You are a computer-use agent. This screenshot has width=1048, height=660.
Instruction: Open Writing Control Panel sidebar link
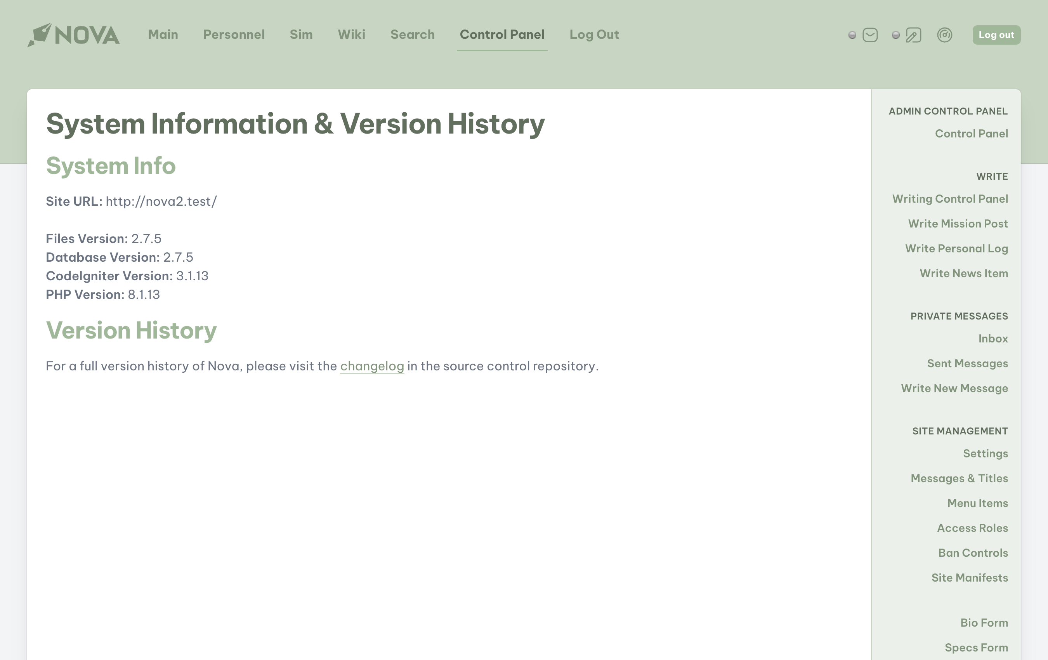tap(950, 199)
